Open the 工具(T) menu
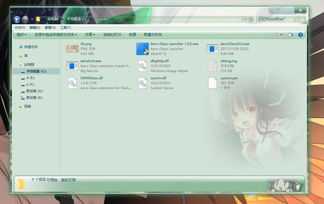Image resolution: width=324 pixels, height=204 pixels. click(65, 28)
